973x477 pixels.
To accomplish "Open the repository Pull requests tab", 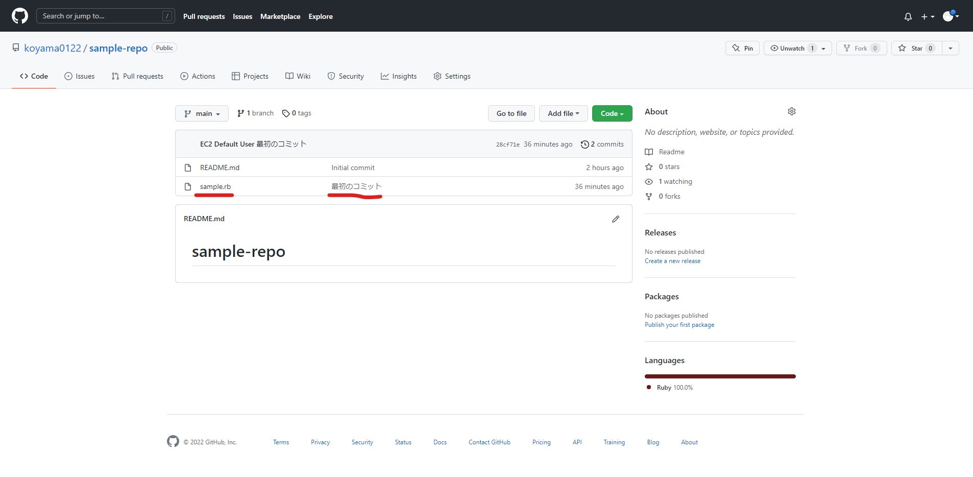I will (137, 76).
